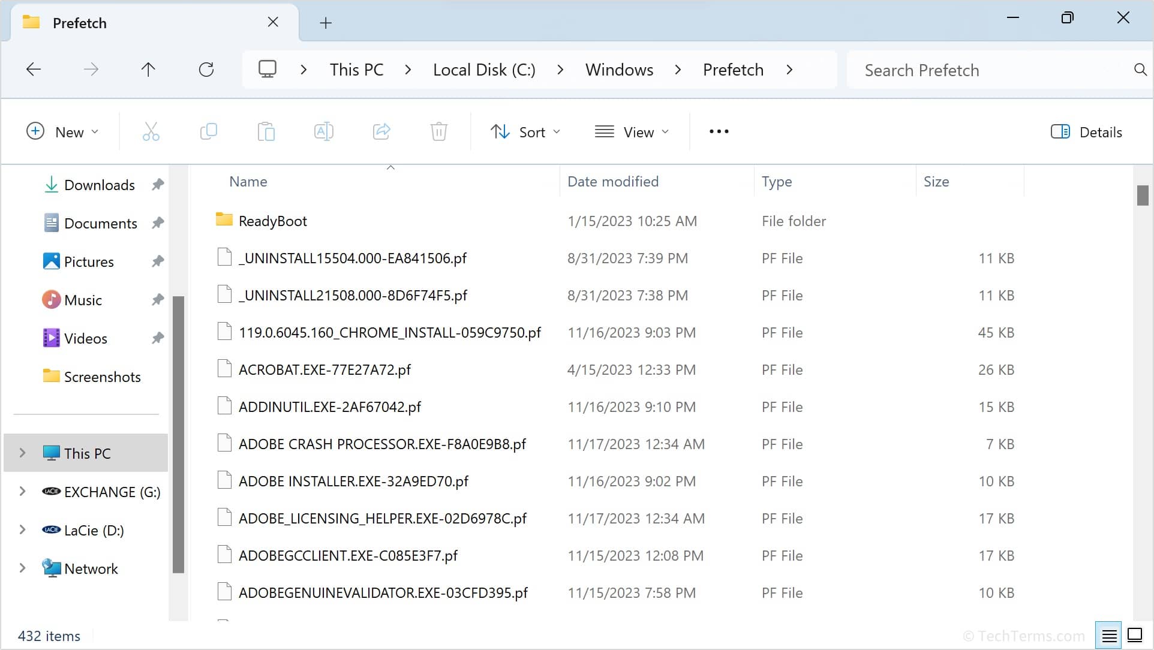This screenshot has height=650, width=1154.
Task: Open the See more options menu
Action: tap(719, 131)
